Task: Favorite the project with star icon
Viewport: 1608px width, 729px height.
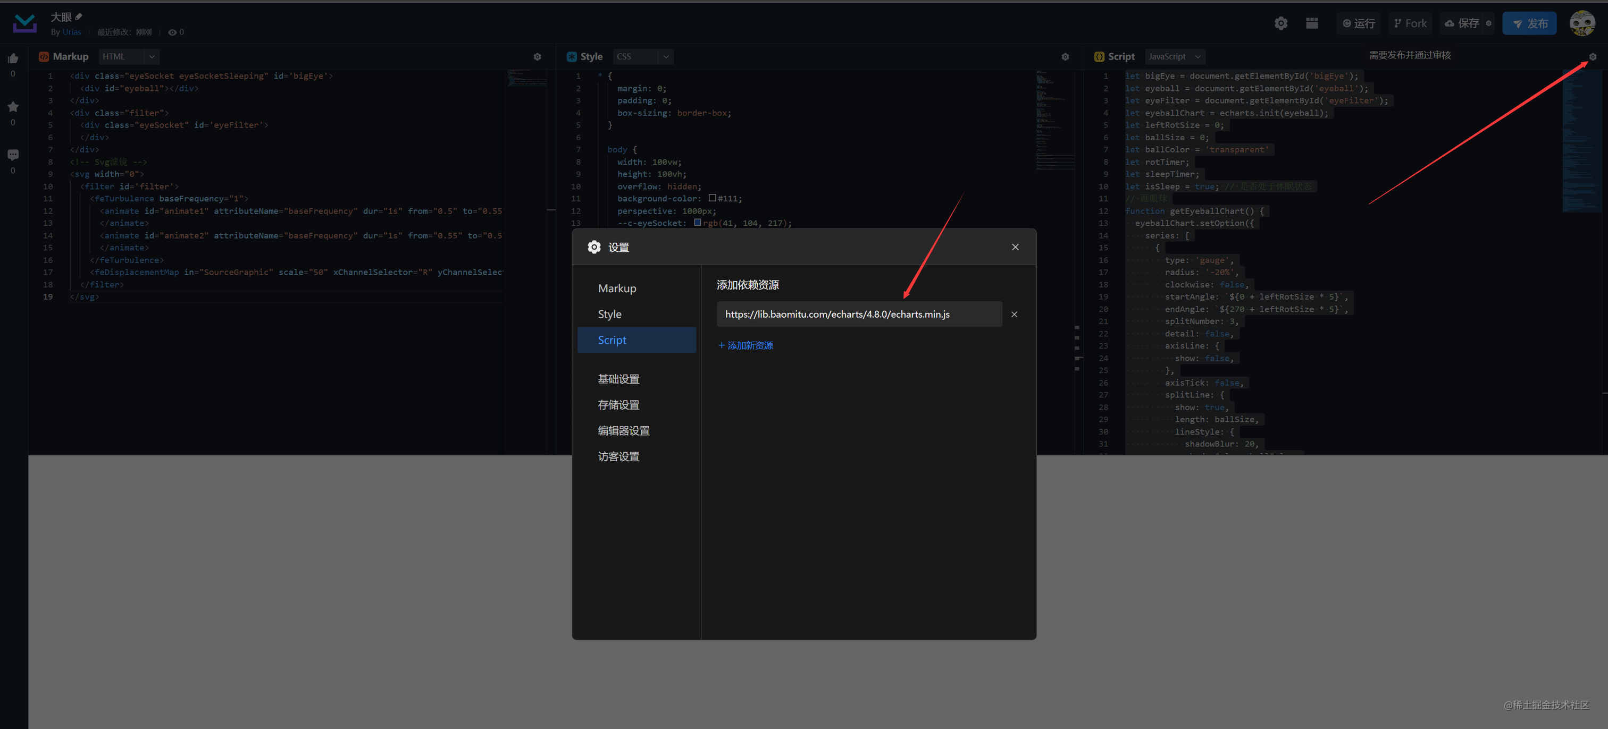Action: point(13,107)
